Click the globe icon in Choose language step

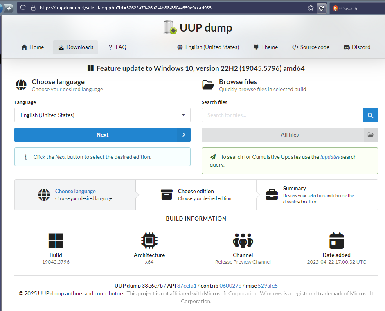(x=44, y=195)
